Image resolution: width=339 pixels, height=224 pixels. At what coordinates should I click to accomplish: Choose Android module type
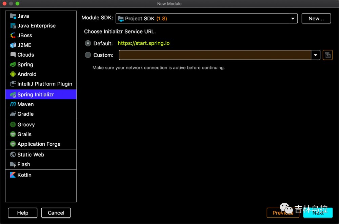tap(41, 74)
